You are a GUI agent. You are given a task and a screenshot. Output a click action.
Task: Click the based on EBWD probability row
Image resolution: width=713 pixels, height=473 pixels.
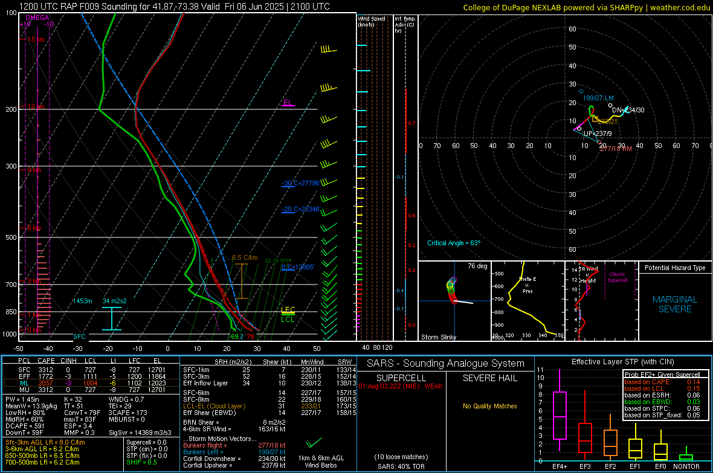click(x=662, y=402)
